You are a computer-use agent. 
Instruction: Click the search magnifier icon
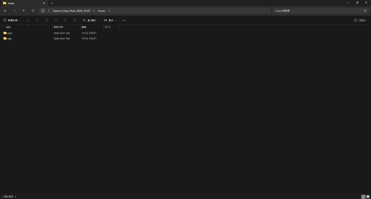365,10
